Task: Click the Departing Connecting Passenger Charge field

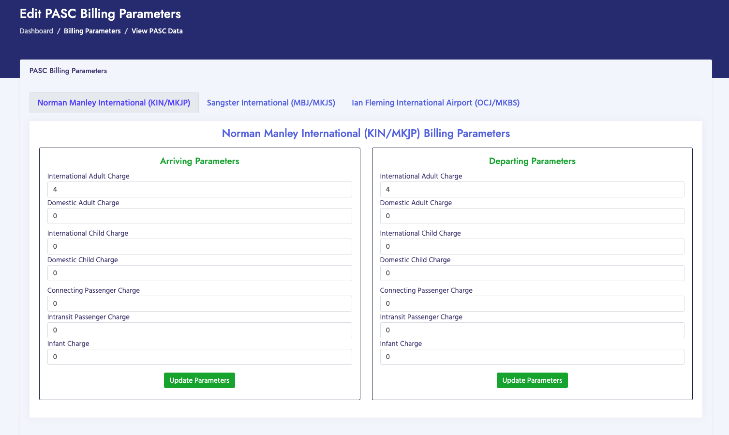Action: [532, 303]
